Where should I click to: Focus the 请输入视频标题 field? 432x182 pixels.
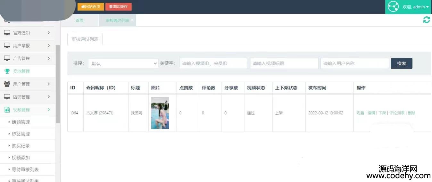point(284,63)
